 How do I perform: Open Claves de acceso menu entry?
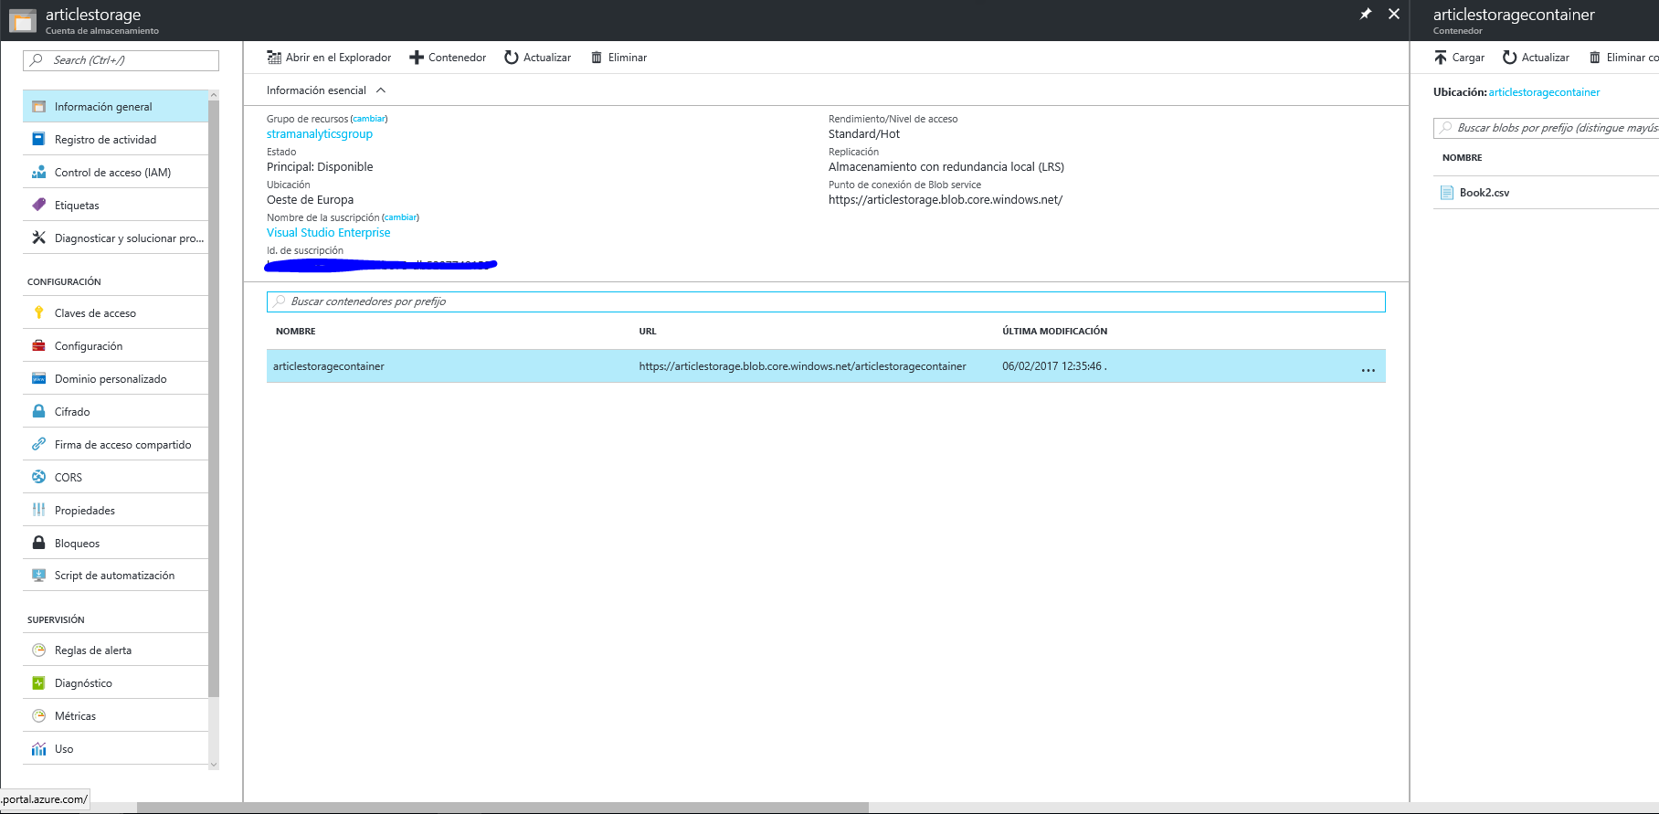point(116,313)
